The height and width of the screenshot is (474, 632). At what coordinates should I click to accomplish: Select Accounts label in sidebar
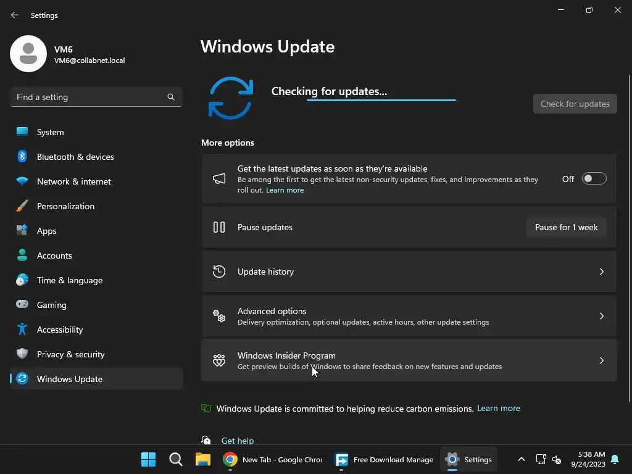[x=54, y=256]
